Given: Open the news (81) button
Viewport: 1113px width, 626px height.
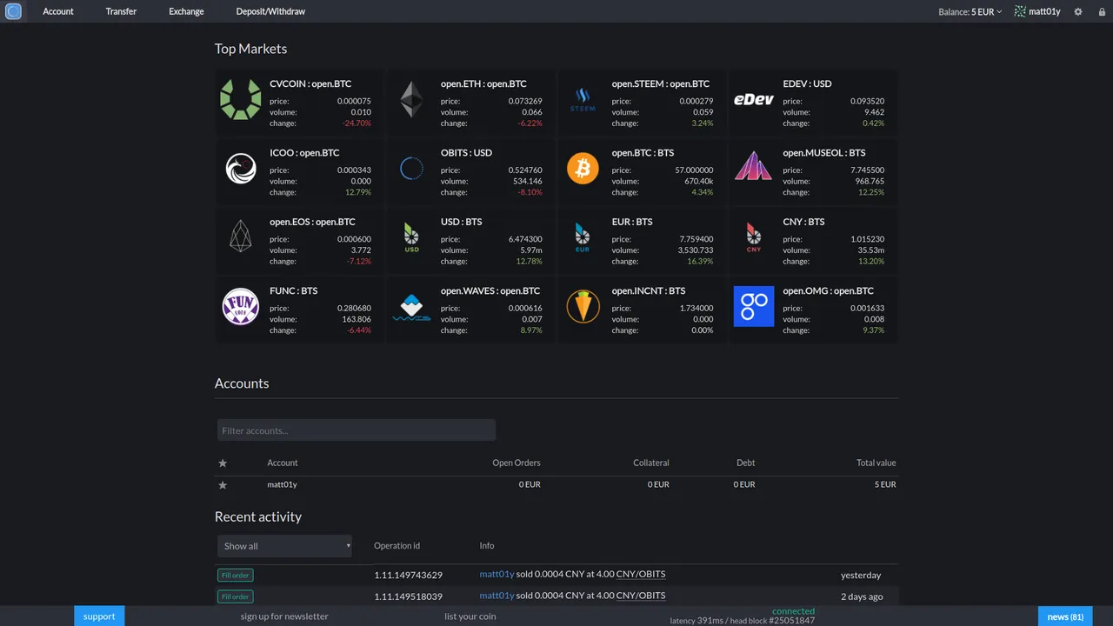Looking at the screenshot, I should pyautogui.click(x=1065, y=616).
